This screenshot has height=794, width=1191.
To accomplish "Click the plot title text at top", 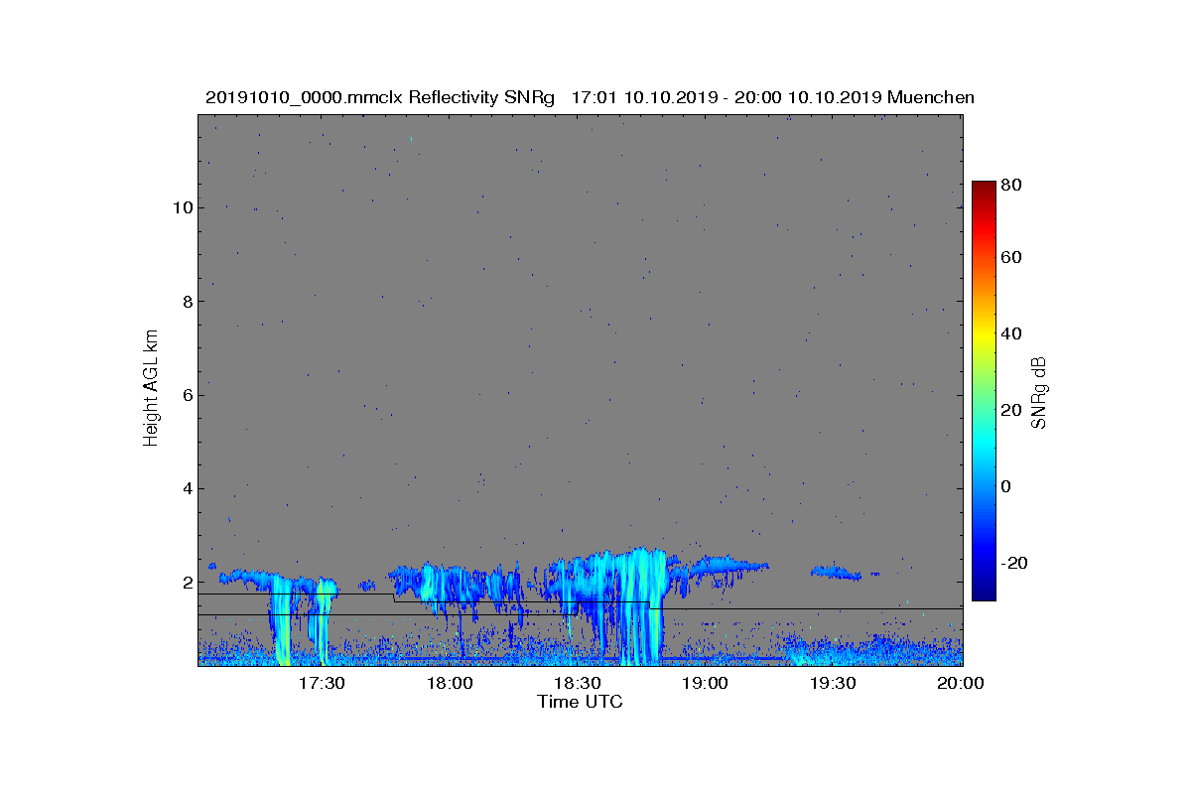I will [x=590, y=97].
